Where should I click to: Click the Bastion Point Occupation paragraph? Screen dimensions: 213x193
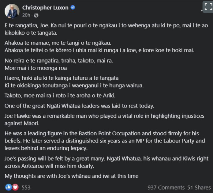104,141
